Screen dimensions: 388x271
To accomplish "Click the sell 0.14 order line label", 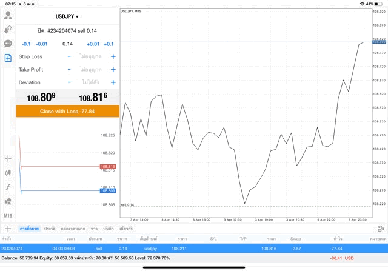I will click(127, 205).
